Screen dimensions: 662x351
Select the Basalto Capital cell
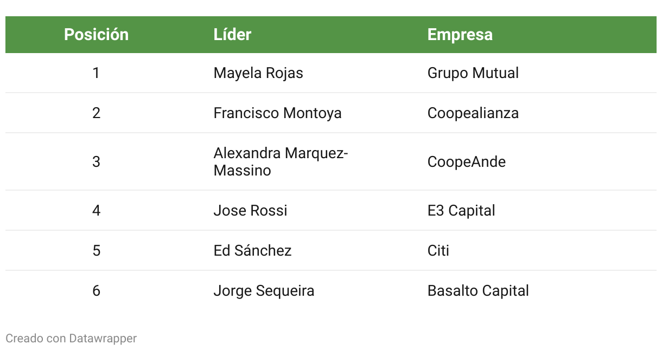click(x=478, y=291)
